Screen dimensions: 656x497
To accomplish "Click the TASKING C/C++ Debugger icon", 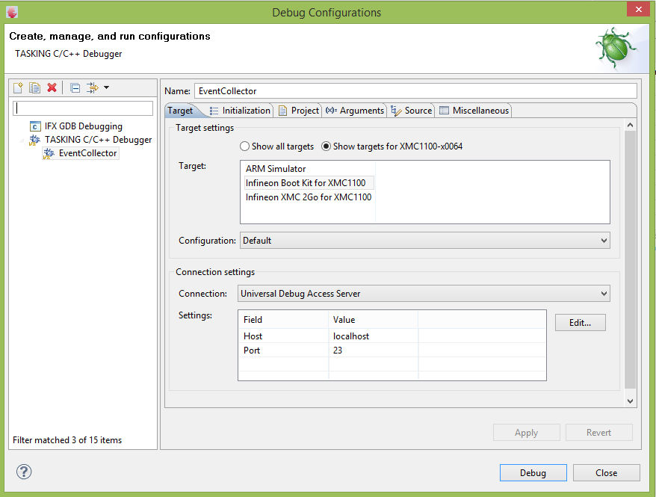I will 34,140.
